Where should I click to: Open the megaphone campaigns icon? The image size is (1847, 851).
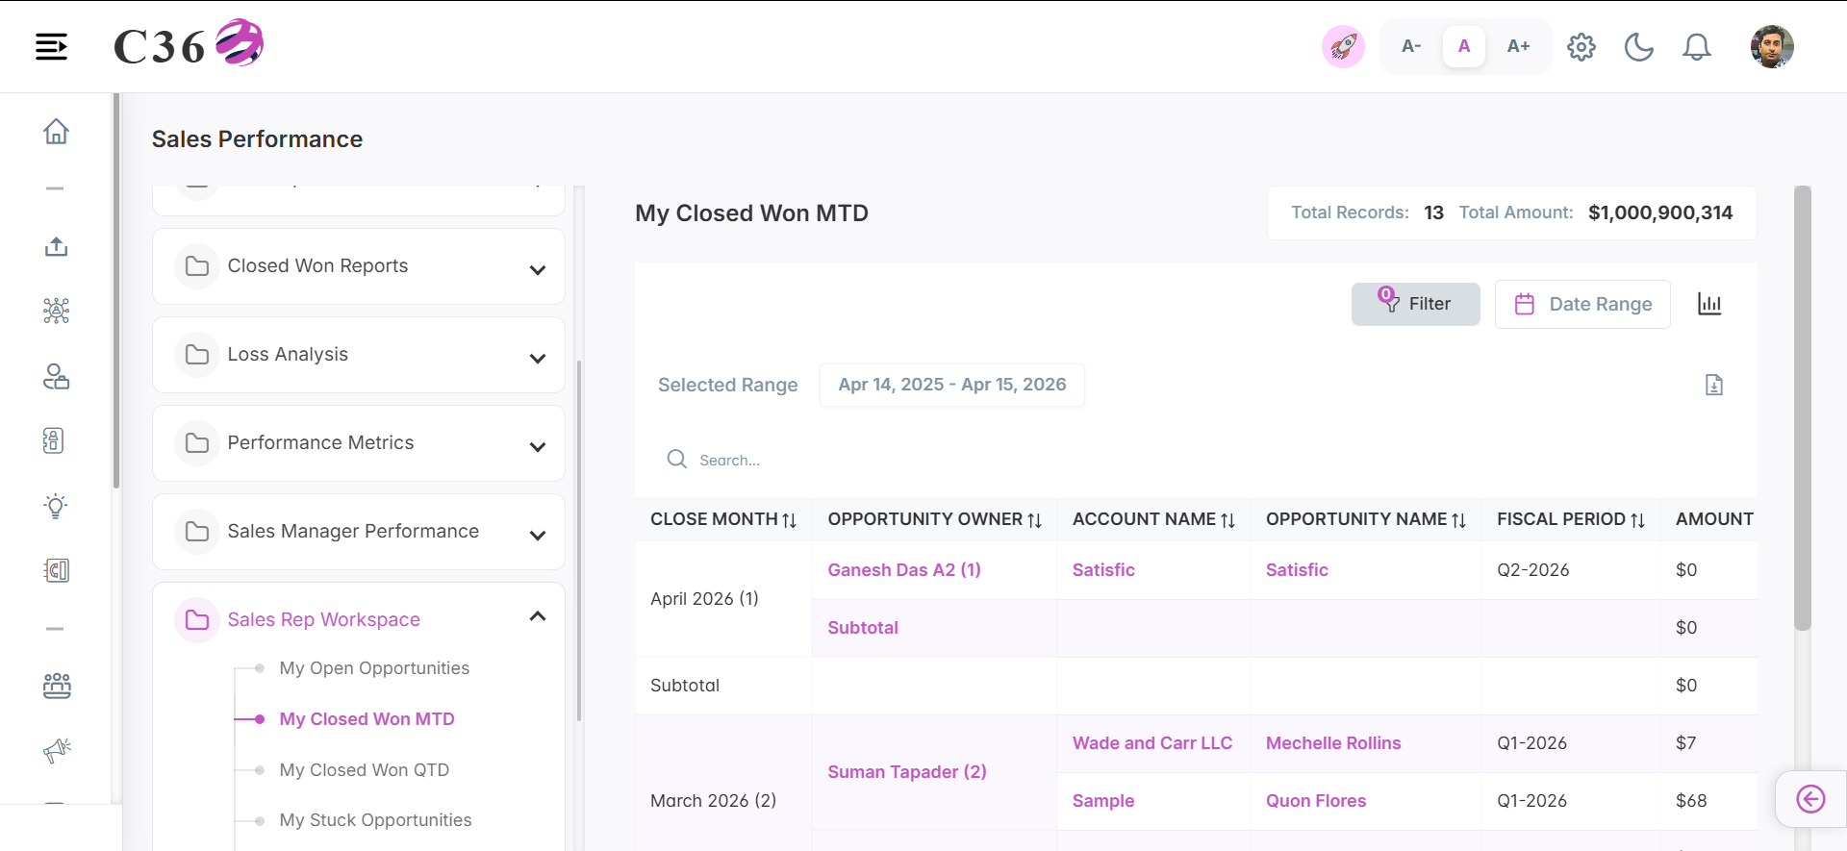pos(57,750)
